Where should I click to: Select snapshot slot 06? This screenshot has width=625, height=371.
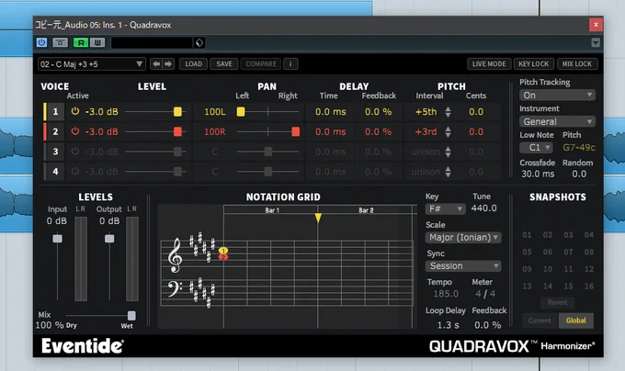pos(548,252)
